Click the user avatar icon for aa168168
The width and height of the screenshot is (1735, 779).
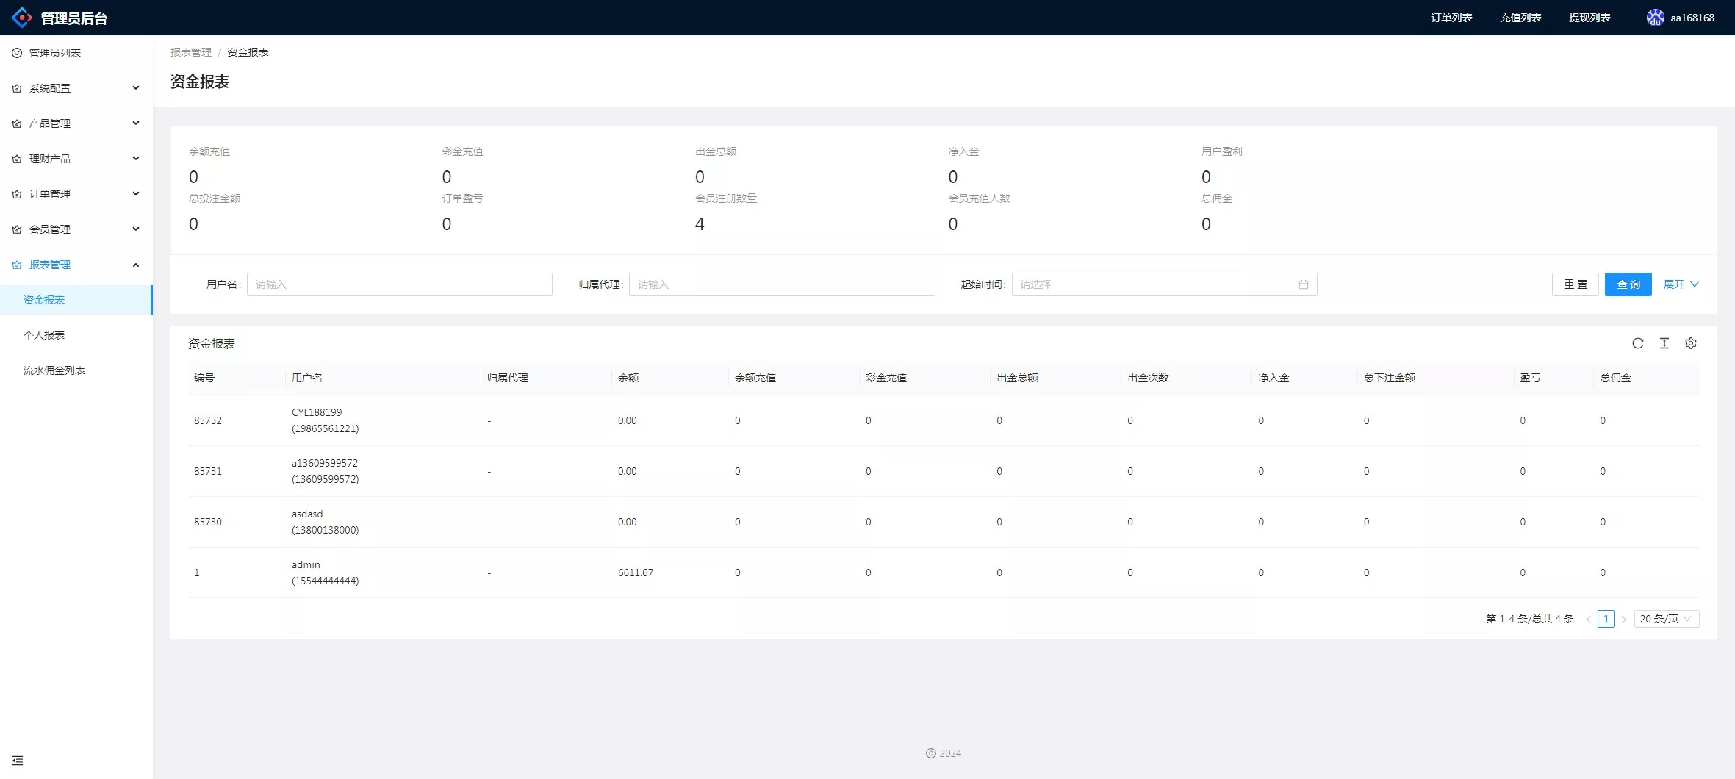[x=1655, y=18]
